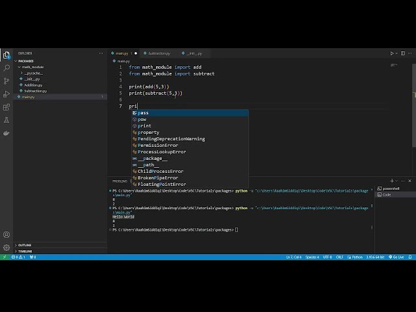416x312 pixels.
Task: Open editor more actions ellipsis
Action: [x=410, y=53]
